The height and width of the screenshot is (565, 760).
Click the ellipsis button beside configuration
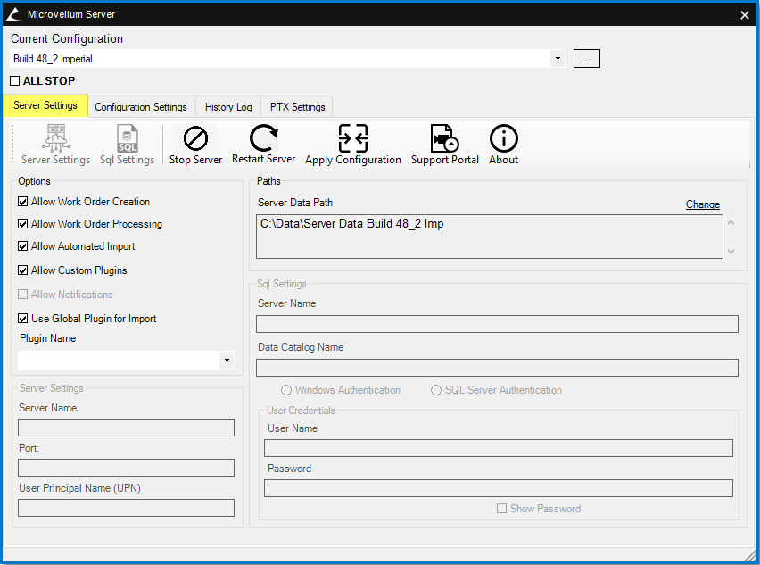pos(586,59)
